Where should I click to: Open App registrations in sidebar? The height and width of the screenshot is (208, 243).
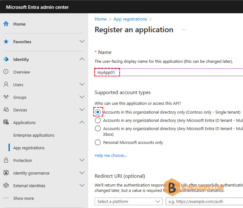(29, 148)
